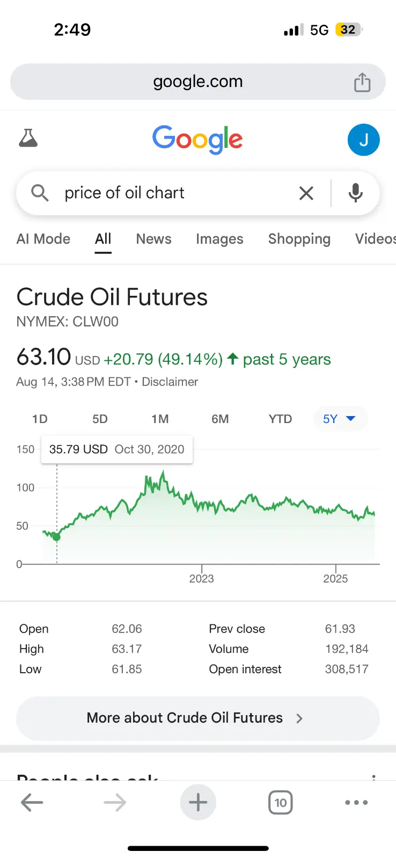396x859 pixels.
Task: Go back with browser back arrow
Action: click(x=32, y=803)
